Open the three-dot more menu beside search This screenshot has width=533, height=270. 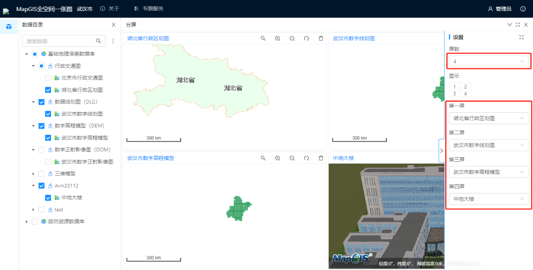pos(113,41)
